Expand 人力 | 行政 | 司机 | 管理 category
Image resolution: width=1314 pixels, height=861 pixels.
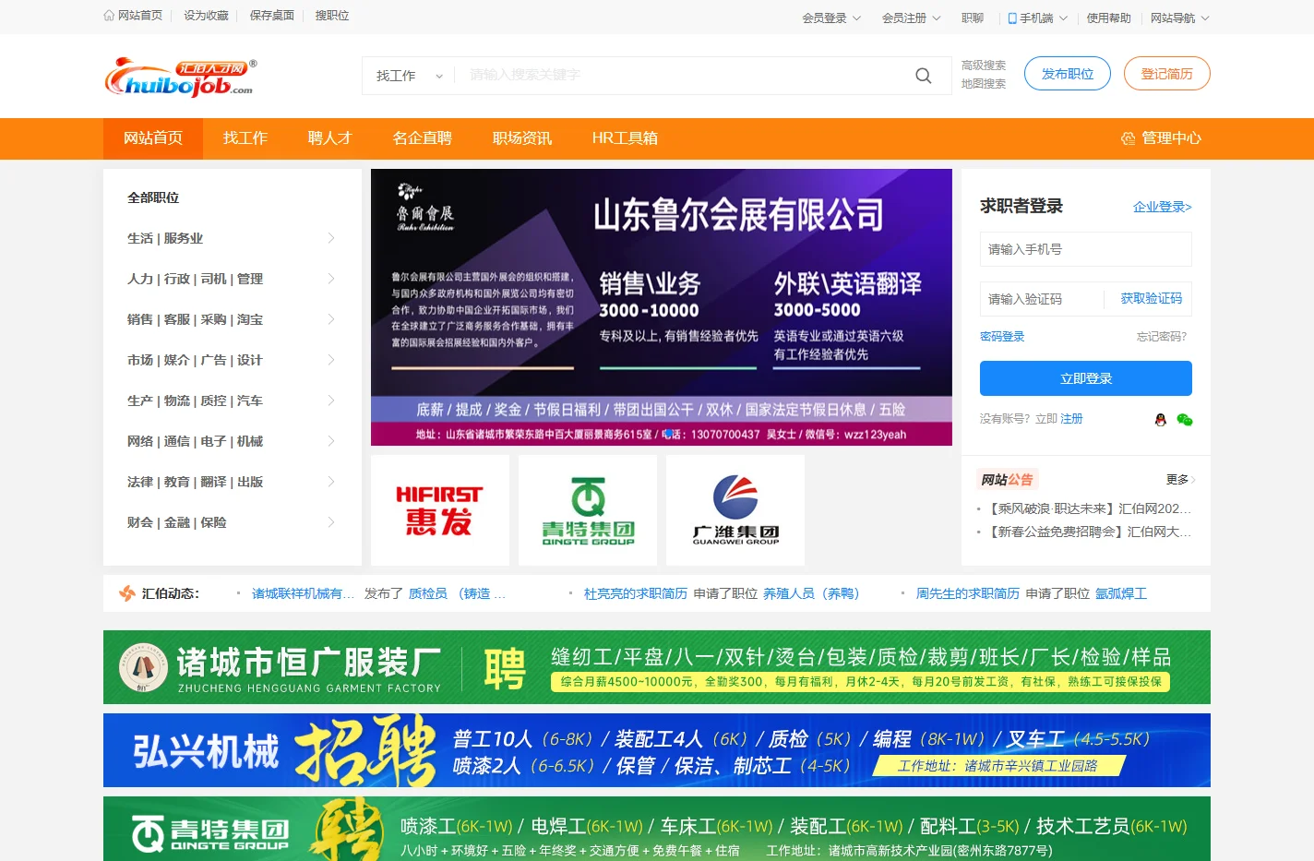click(x=233, y=279)
